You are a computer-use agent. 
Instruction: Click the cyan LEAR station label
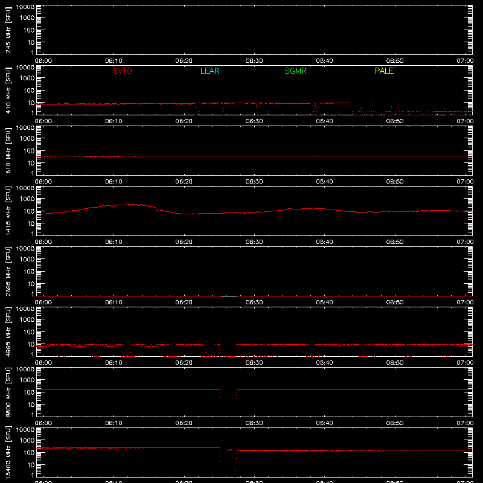point(210,71)
